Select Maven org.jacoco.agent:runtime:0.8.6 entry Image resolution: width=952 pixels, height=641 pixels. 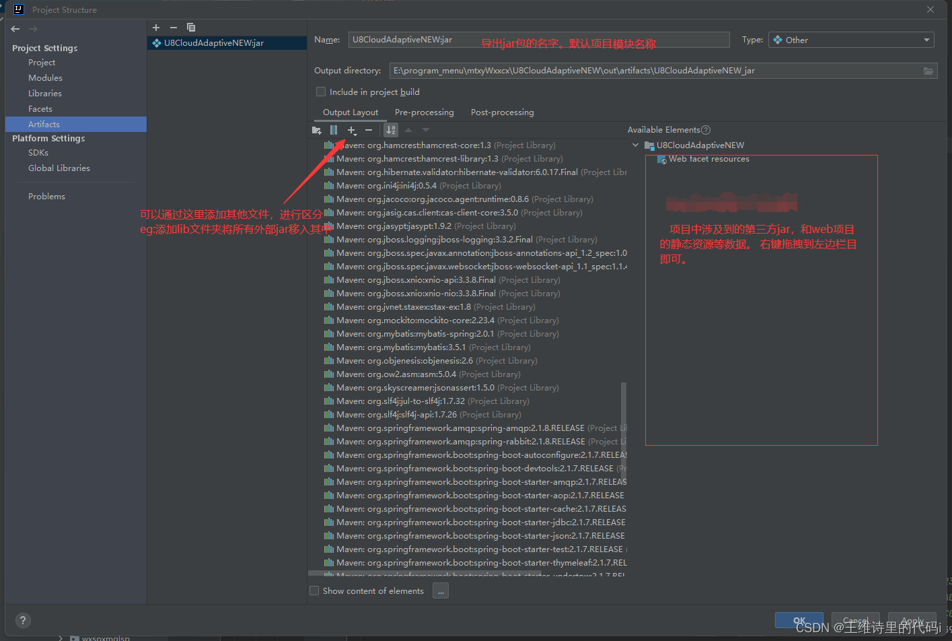click(x=458, y=199)
